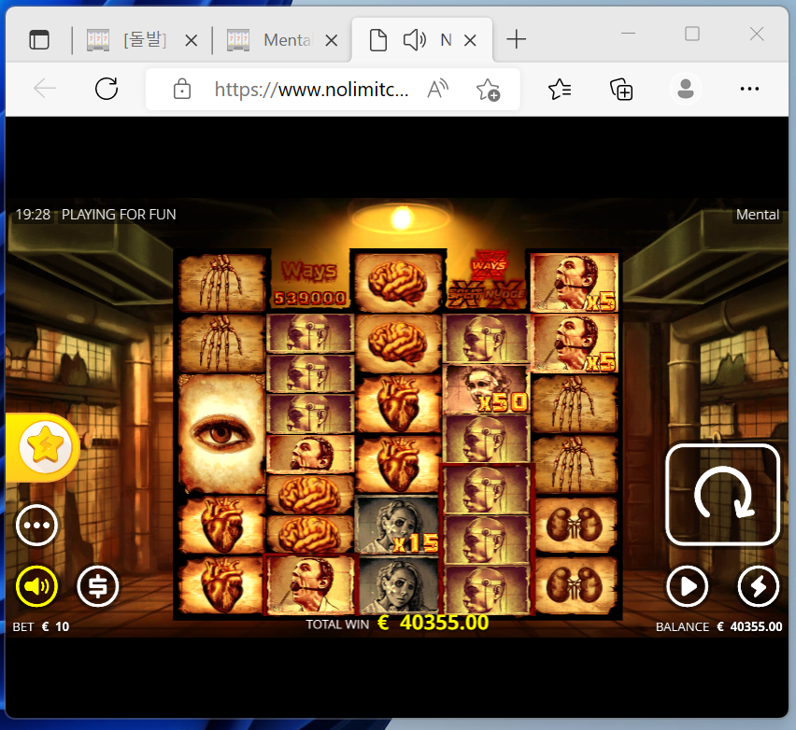This screenshot has width=796, height=730.
Task: Go back with the browser back arrow
Action: (x=45, y=89)
